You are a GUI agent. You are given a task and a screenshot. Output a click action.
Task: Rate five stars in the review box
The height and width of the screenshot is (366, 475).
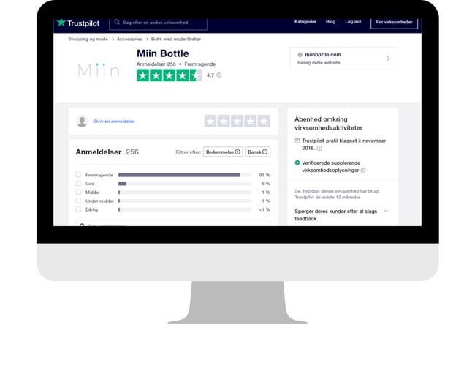click(x=264, y=121)
